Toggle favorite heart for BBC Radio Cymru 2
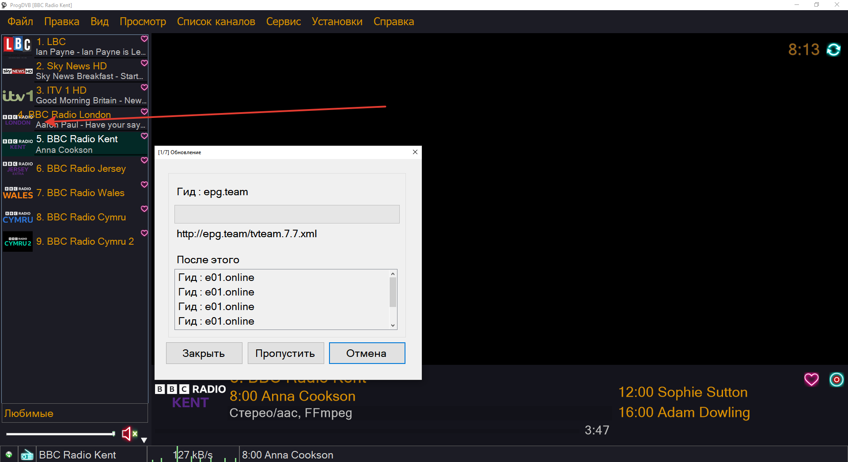The width and height of the screenshot is (848, 462). 144,233
